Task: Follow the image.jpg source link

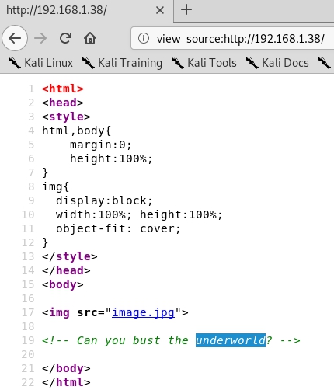Action: pos(143,312)
